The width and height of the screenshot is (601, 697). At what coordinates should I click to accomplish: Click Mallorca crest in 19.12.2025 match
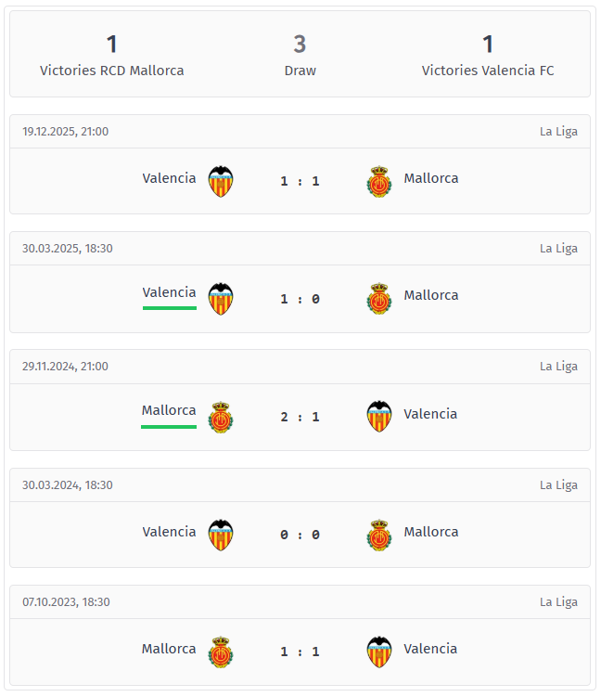click(x=378, y=181)
